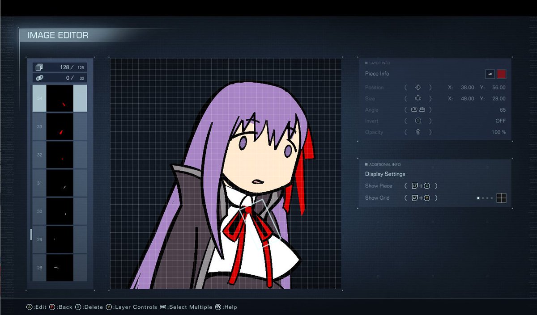Click the RB icon for Select Multiple
Viewport: 537px width, 315px height.
coord(163,307)
